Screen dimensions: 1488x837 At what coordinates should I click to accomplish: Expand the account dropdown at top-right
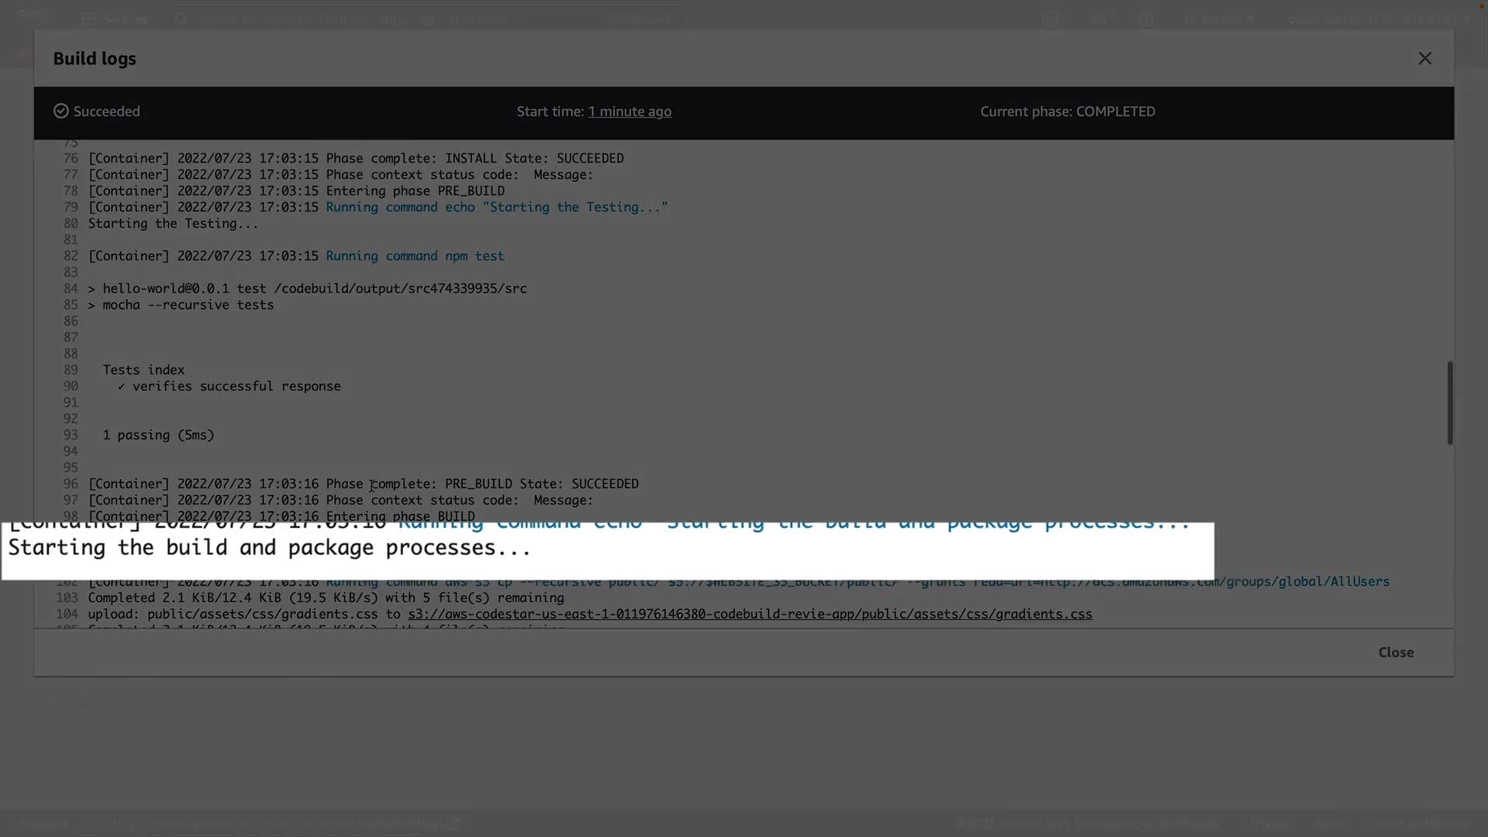(1379, 19)
